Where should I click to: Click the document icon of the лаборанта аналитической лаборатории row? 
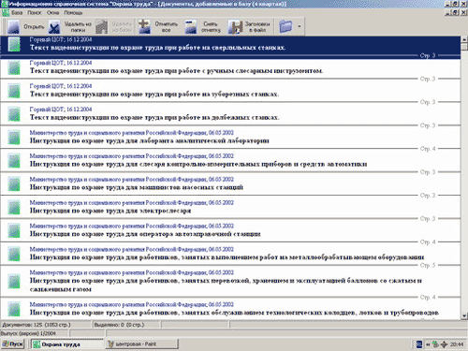click(14, 138)
